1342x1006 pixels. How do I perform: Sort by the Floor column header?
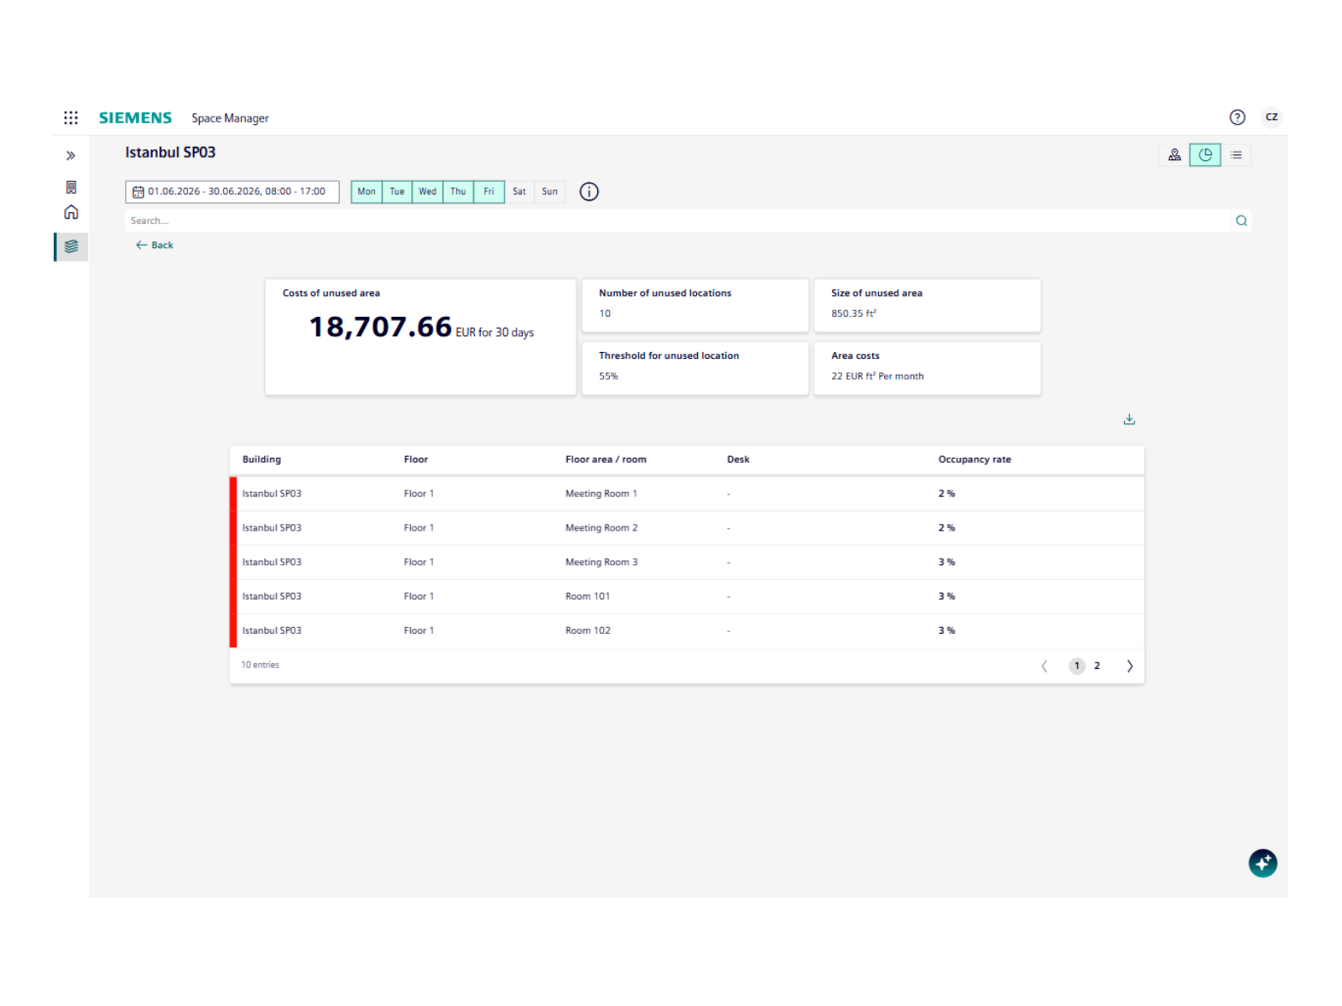(416, 459)
